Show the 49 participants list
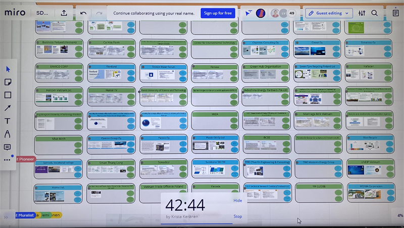The width and height of the screenshot is (404, 228). (291, 13)
